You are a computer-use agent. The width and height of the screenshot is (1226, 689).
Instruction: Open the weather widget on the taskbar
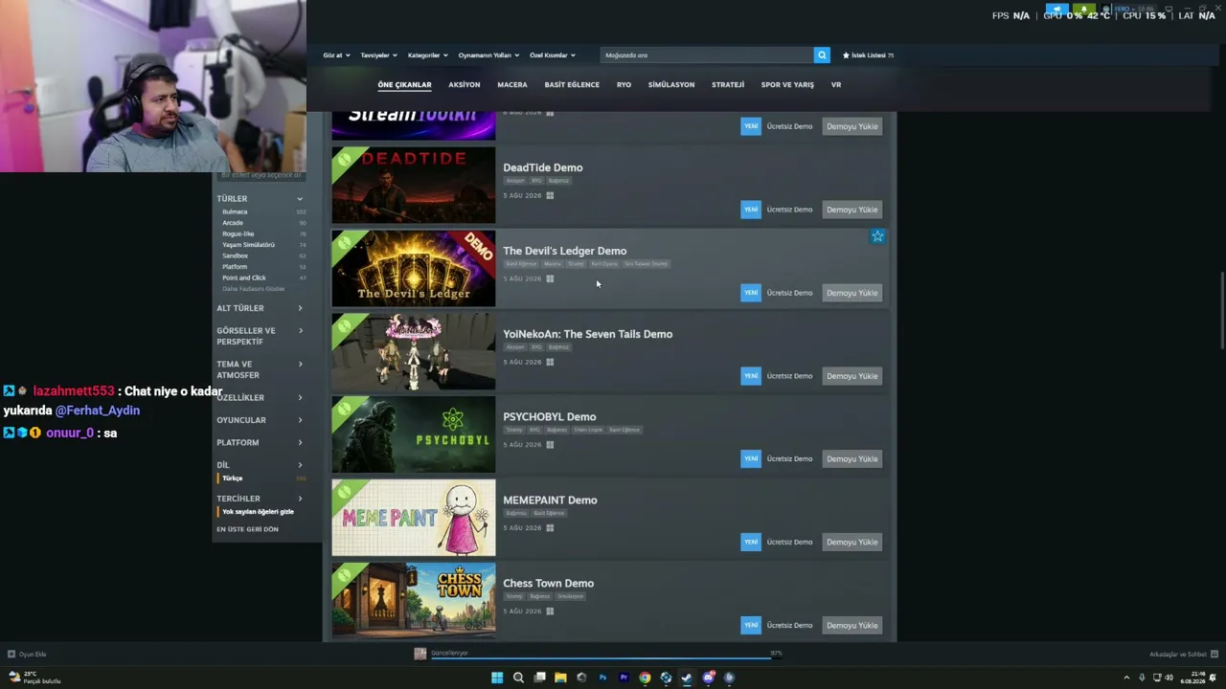[34, 678]
